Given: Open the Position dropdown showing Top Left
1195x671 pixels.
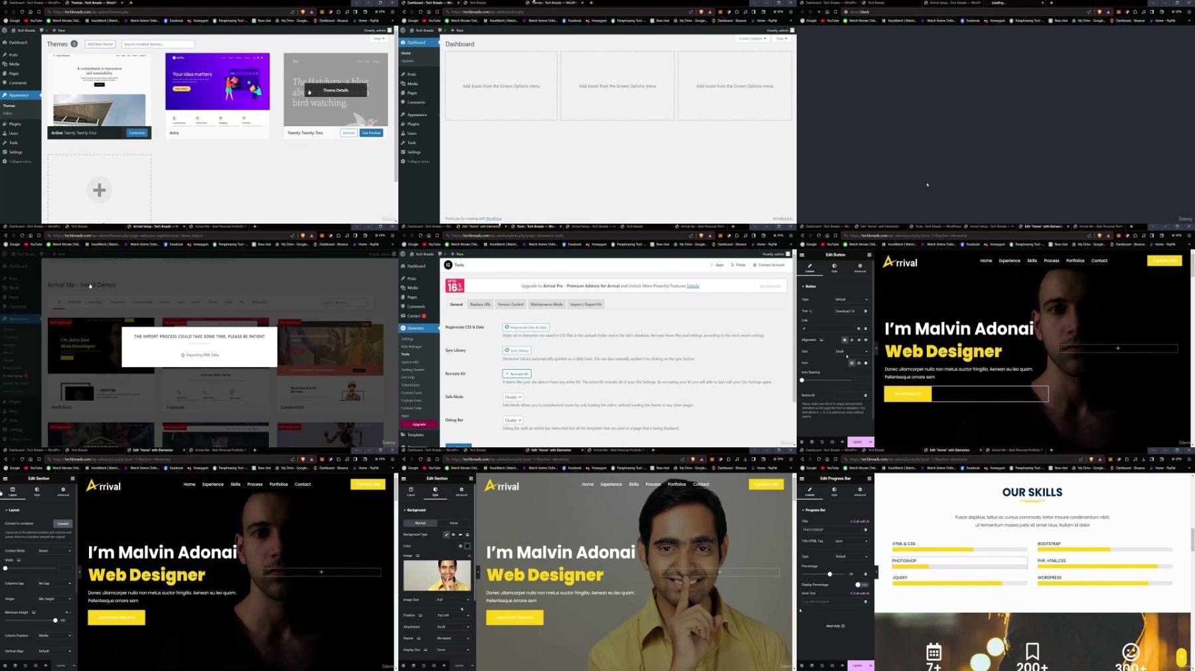Looking at the screenshot, I should (453, 615).
